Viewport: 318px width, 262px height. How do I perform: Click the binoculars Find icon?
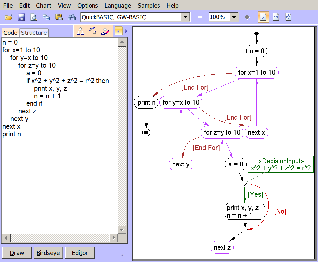click(x=72, y=17)
